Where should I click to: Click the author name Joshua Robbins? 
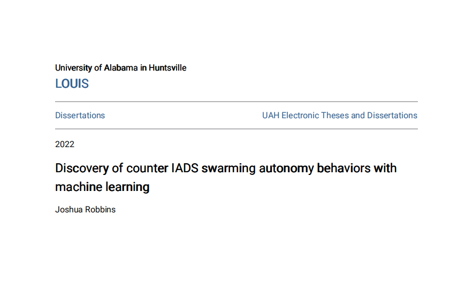point(85,210)
